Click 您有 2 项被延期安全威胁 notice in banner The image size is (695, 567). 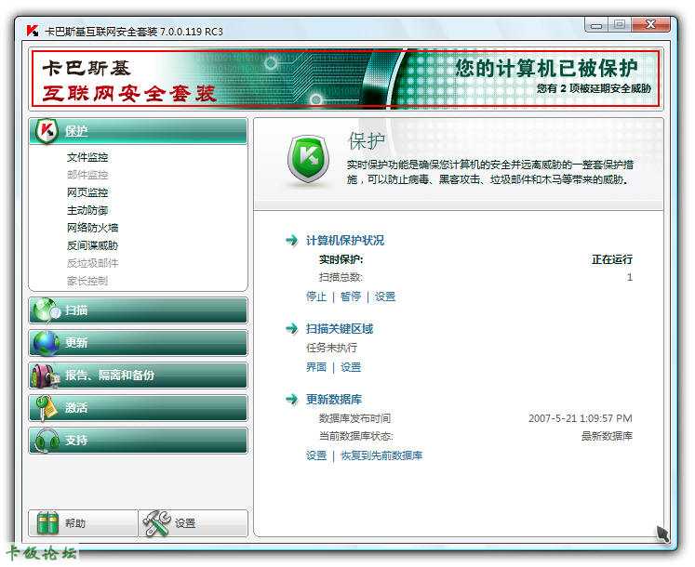click(594, 88)
